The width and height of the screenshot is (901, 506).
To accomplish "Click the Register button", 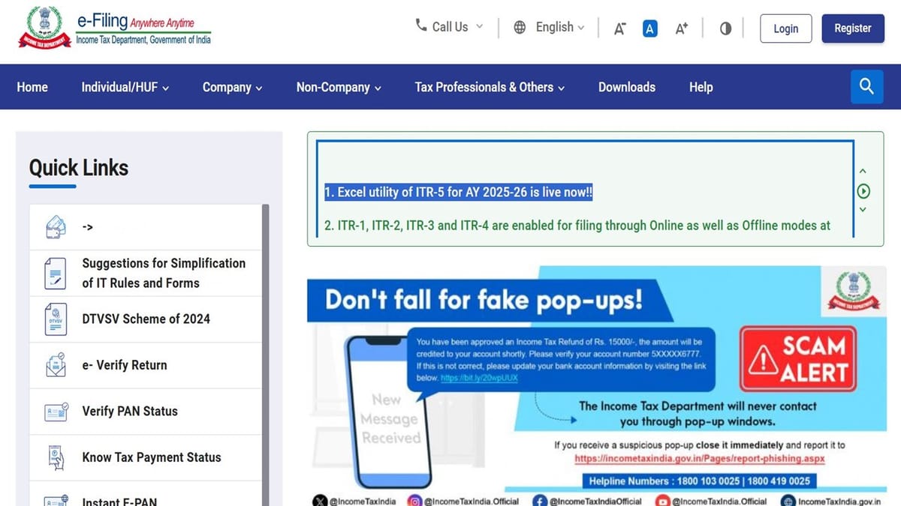I will [853, 28].
